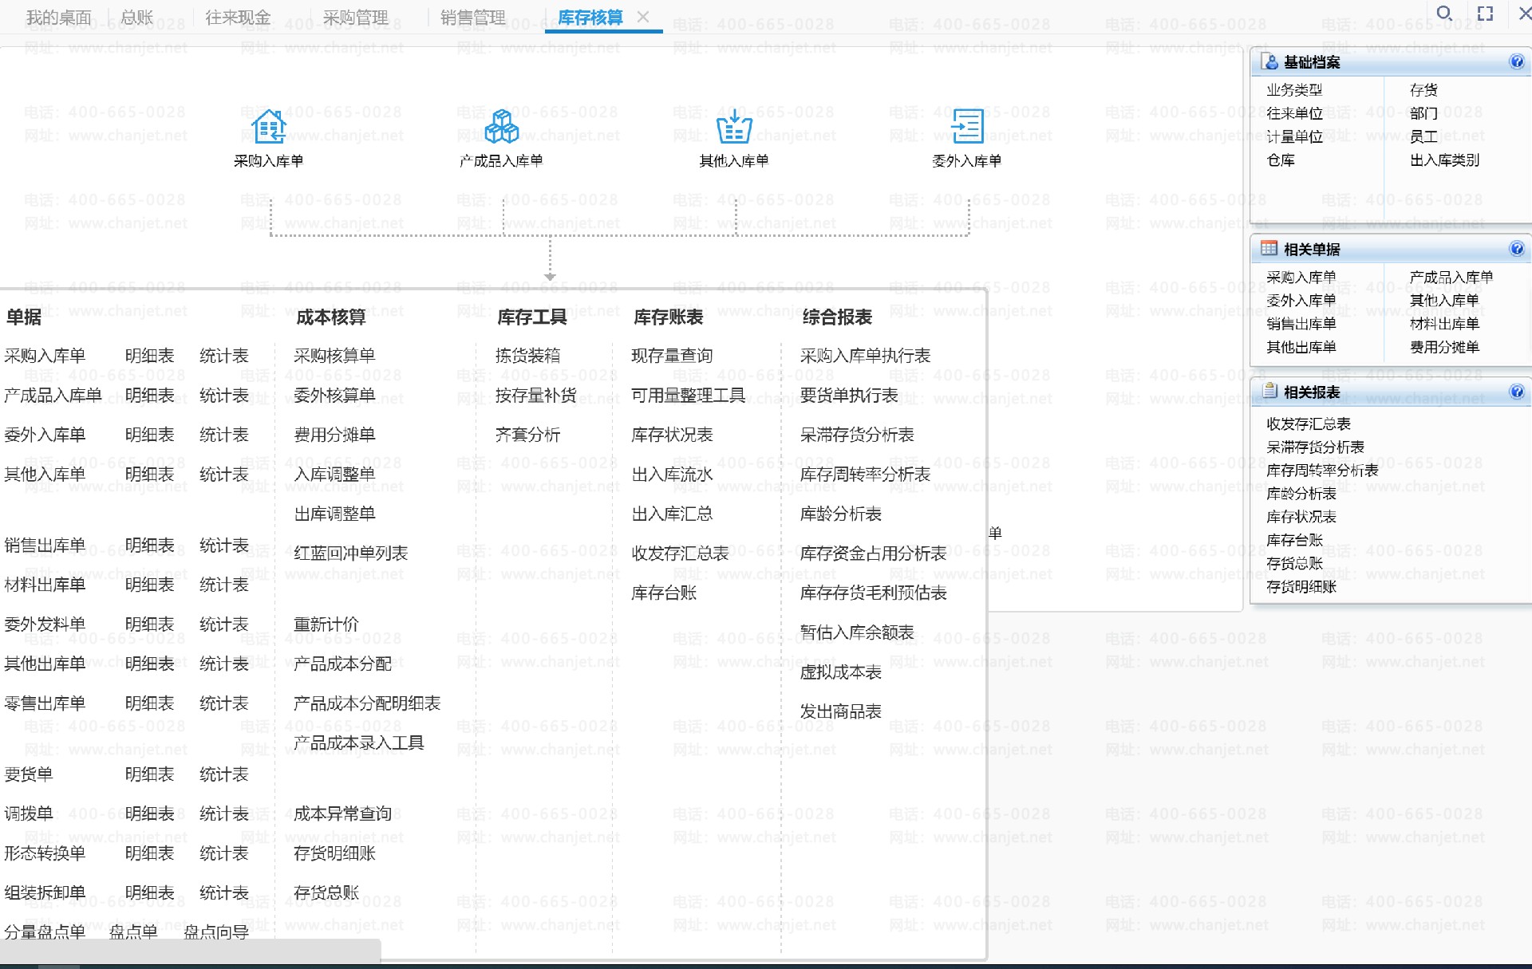Open 收发存汇总表 in 相关报表 panel
The image size is (1532, 969).
pos(1308,423)
